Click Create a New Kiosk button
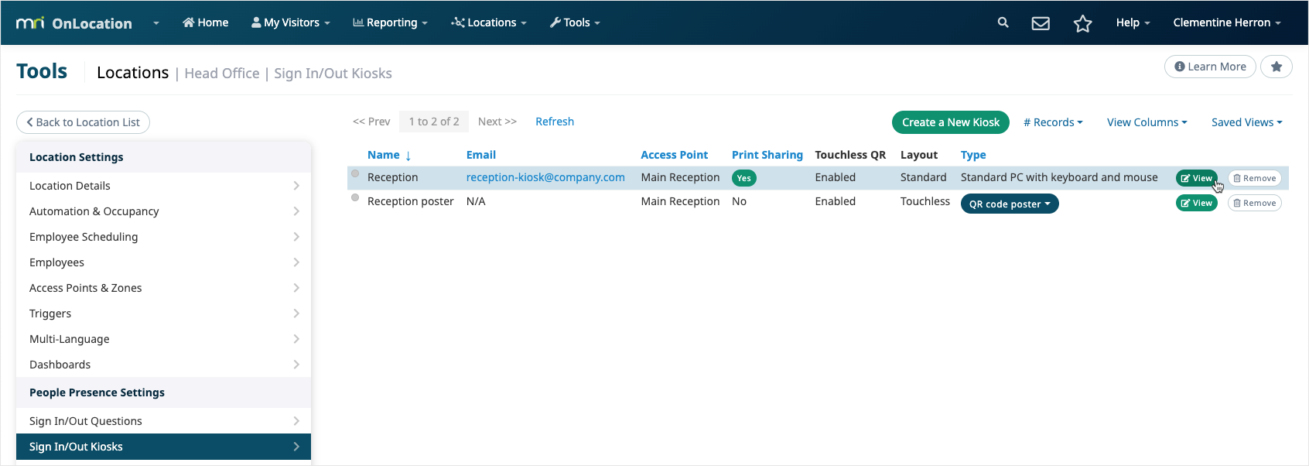This screenshot has height=466, width=1309. [951, 122]
